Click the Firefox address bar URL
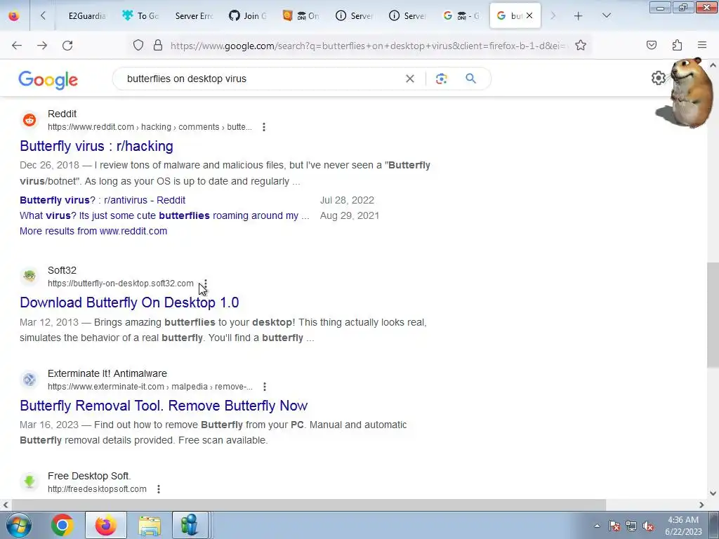The height and width of the screenshot is (539, 719). pyautogui.click(x=369, y=46)
